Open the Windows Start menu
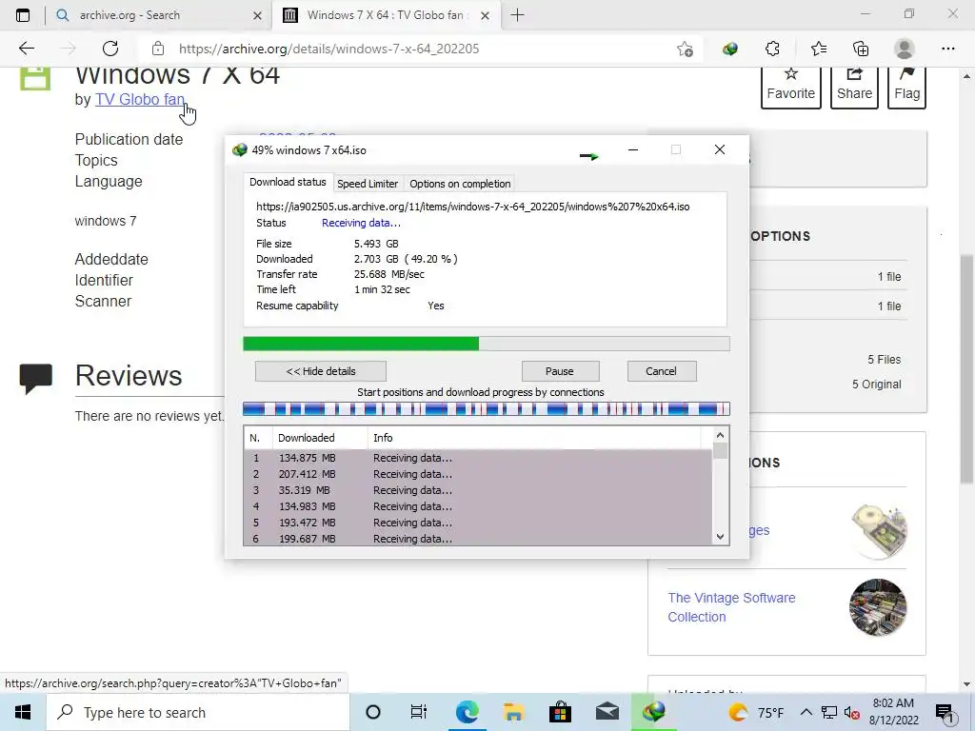 pyautogui.click(x=23, y=712)
